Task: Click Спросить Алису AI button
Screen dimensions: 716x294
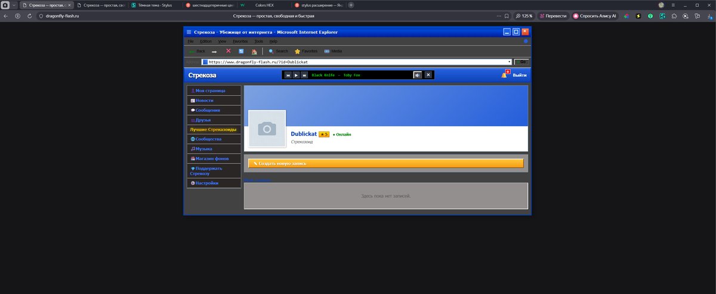Action: pyautogui.click(x=597, y=16)
